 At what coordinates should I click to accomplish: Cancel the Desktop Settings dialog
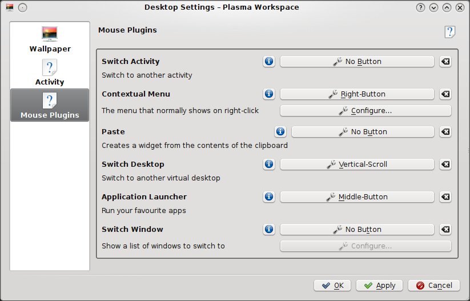point(434,286)
